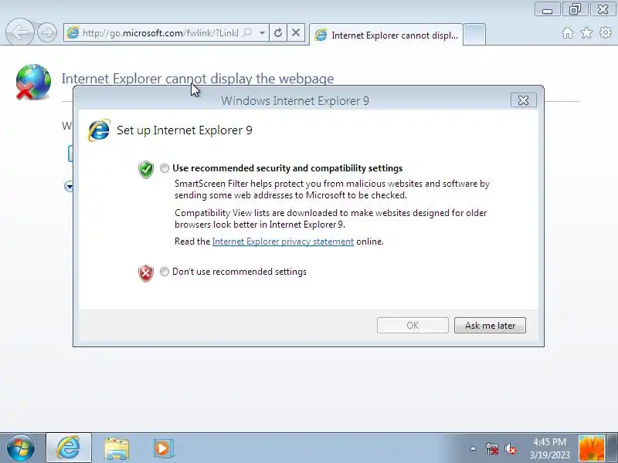Click the red shield X icon

click(x=146, y=273)
